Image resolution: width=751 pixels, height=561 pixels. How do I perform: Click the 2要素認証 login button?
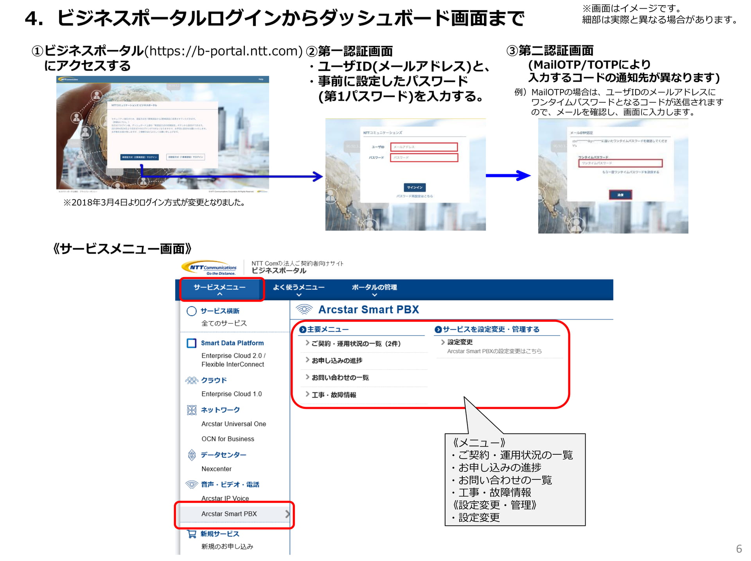point(139,157)
